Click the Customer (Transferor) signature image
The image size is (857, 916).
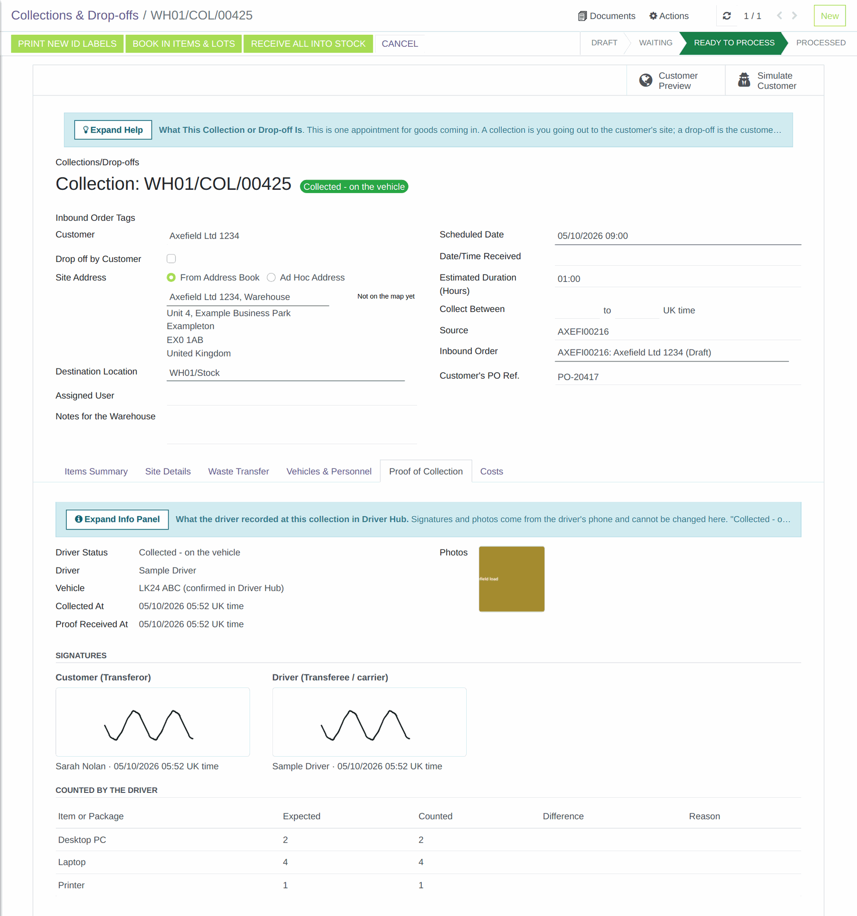pos(153,722)
